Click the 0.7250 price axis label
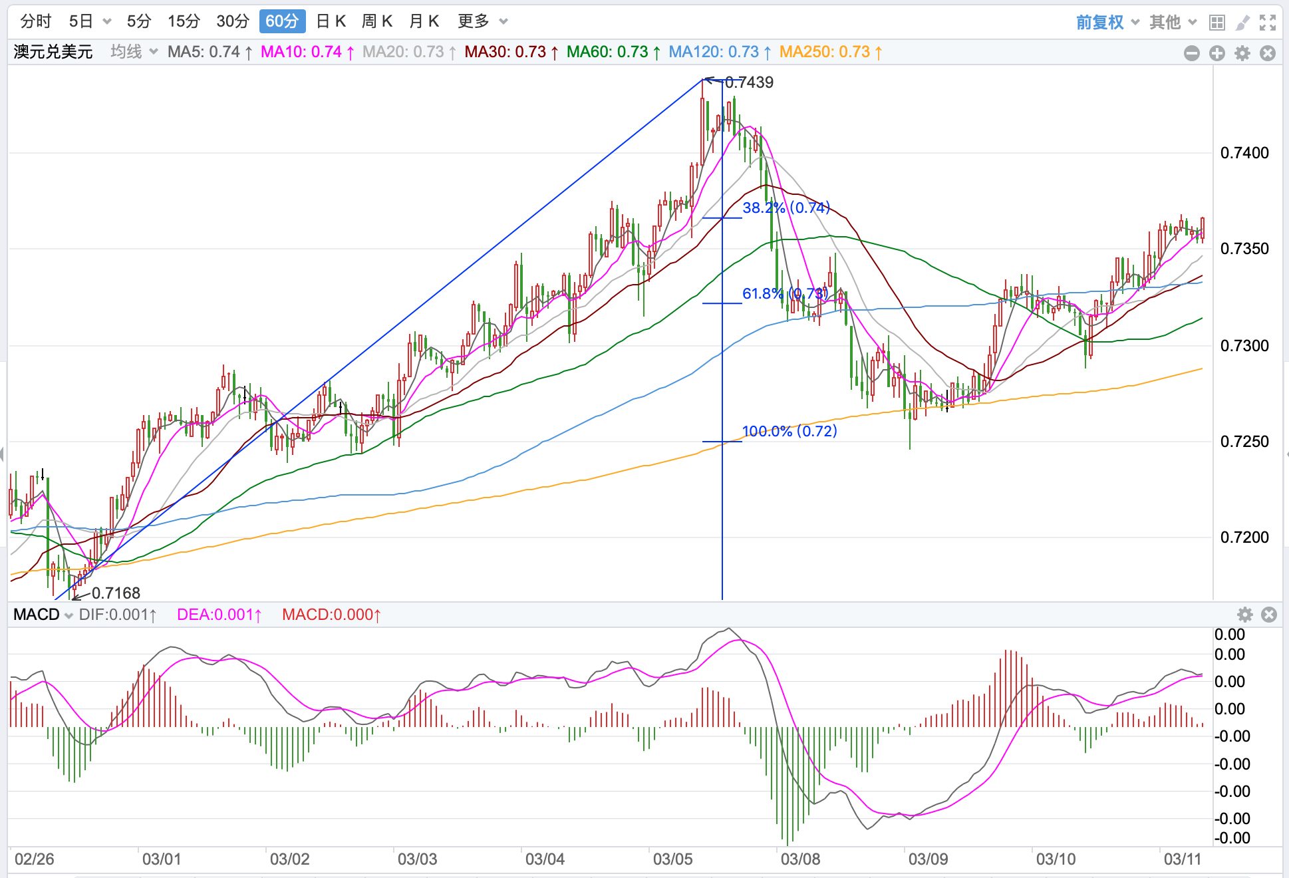Screen dimensions: 1289x878 click(x=1244, y=442)
